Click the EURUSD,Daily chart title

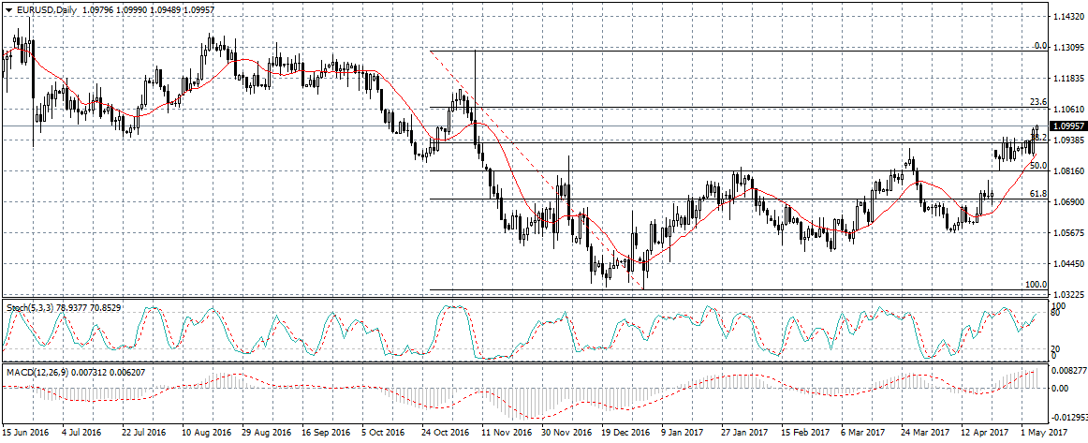coord(42,9)
